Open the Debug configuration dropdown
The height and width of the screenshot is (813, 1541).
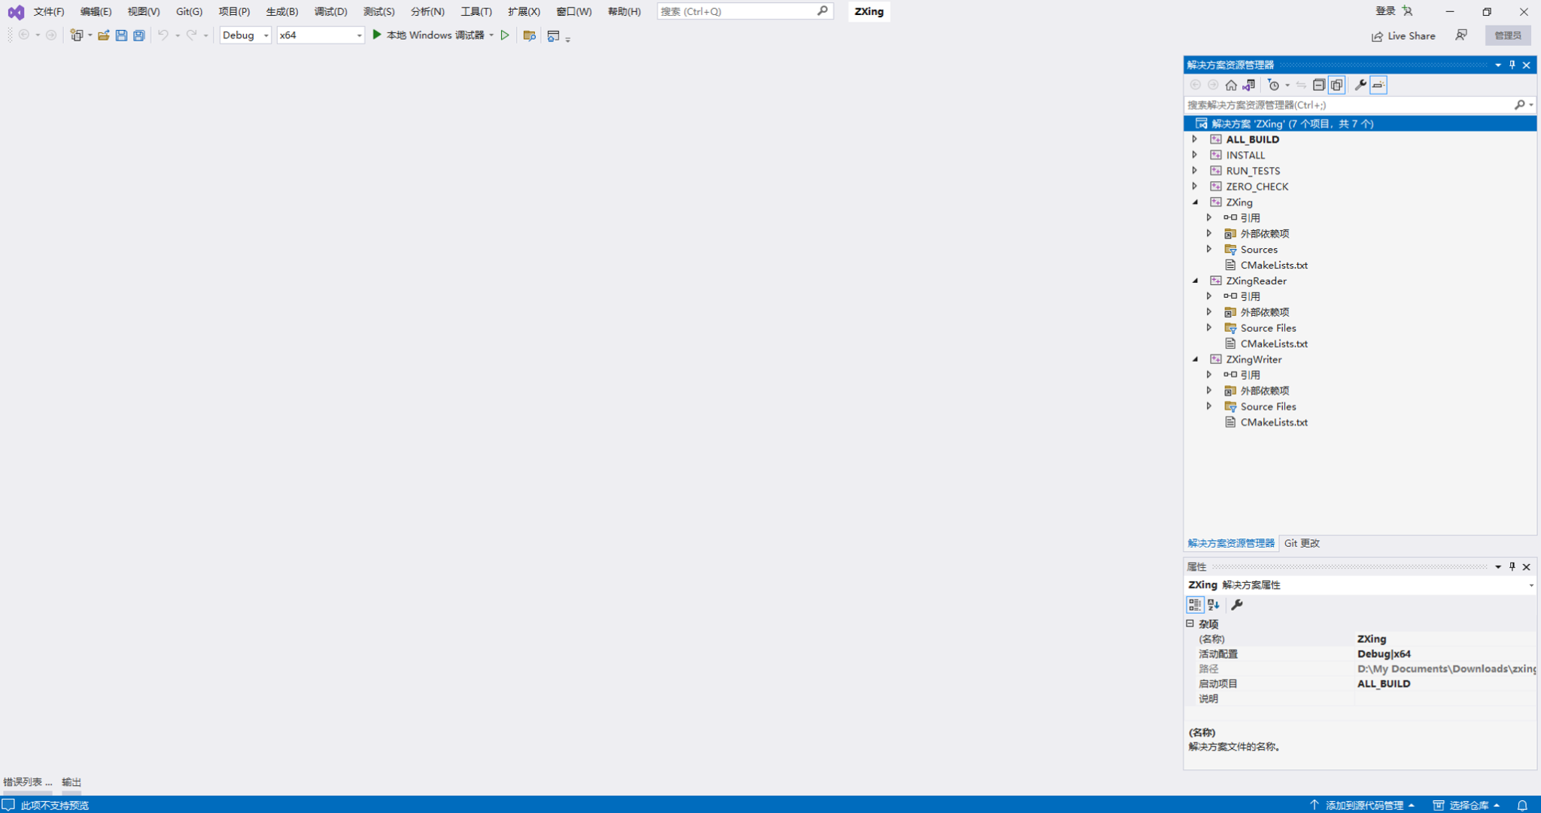click(245, 35)
